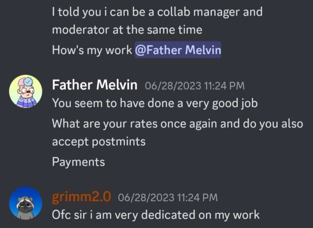The height and width of the screenshot is (228, 313).
Task: Open Father Melvin's avatar profile
Action: (x=26, y=91)
